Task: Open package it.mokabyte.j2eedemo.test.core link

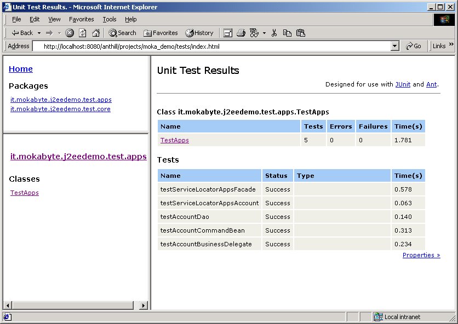Action: pyautogui.click(x=60, y=109)
